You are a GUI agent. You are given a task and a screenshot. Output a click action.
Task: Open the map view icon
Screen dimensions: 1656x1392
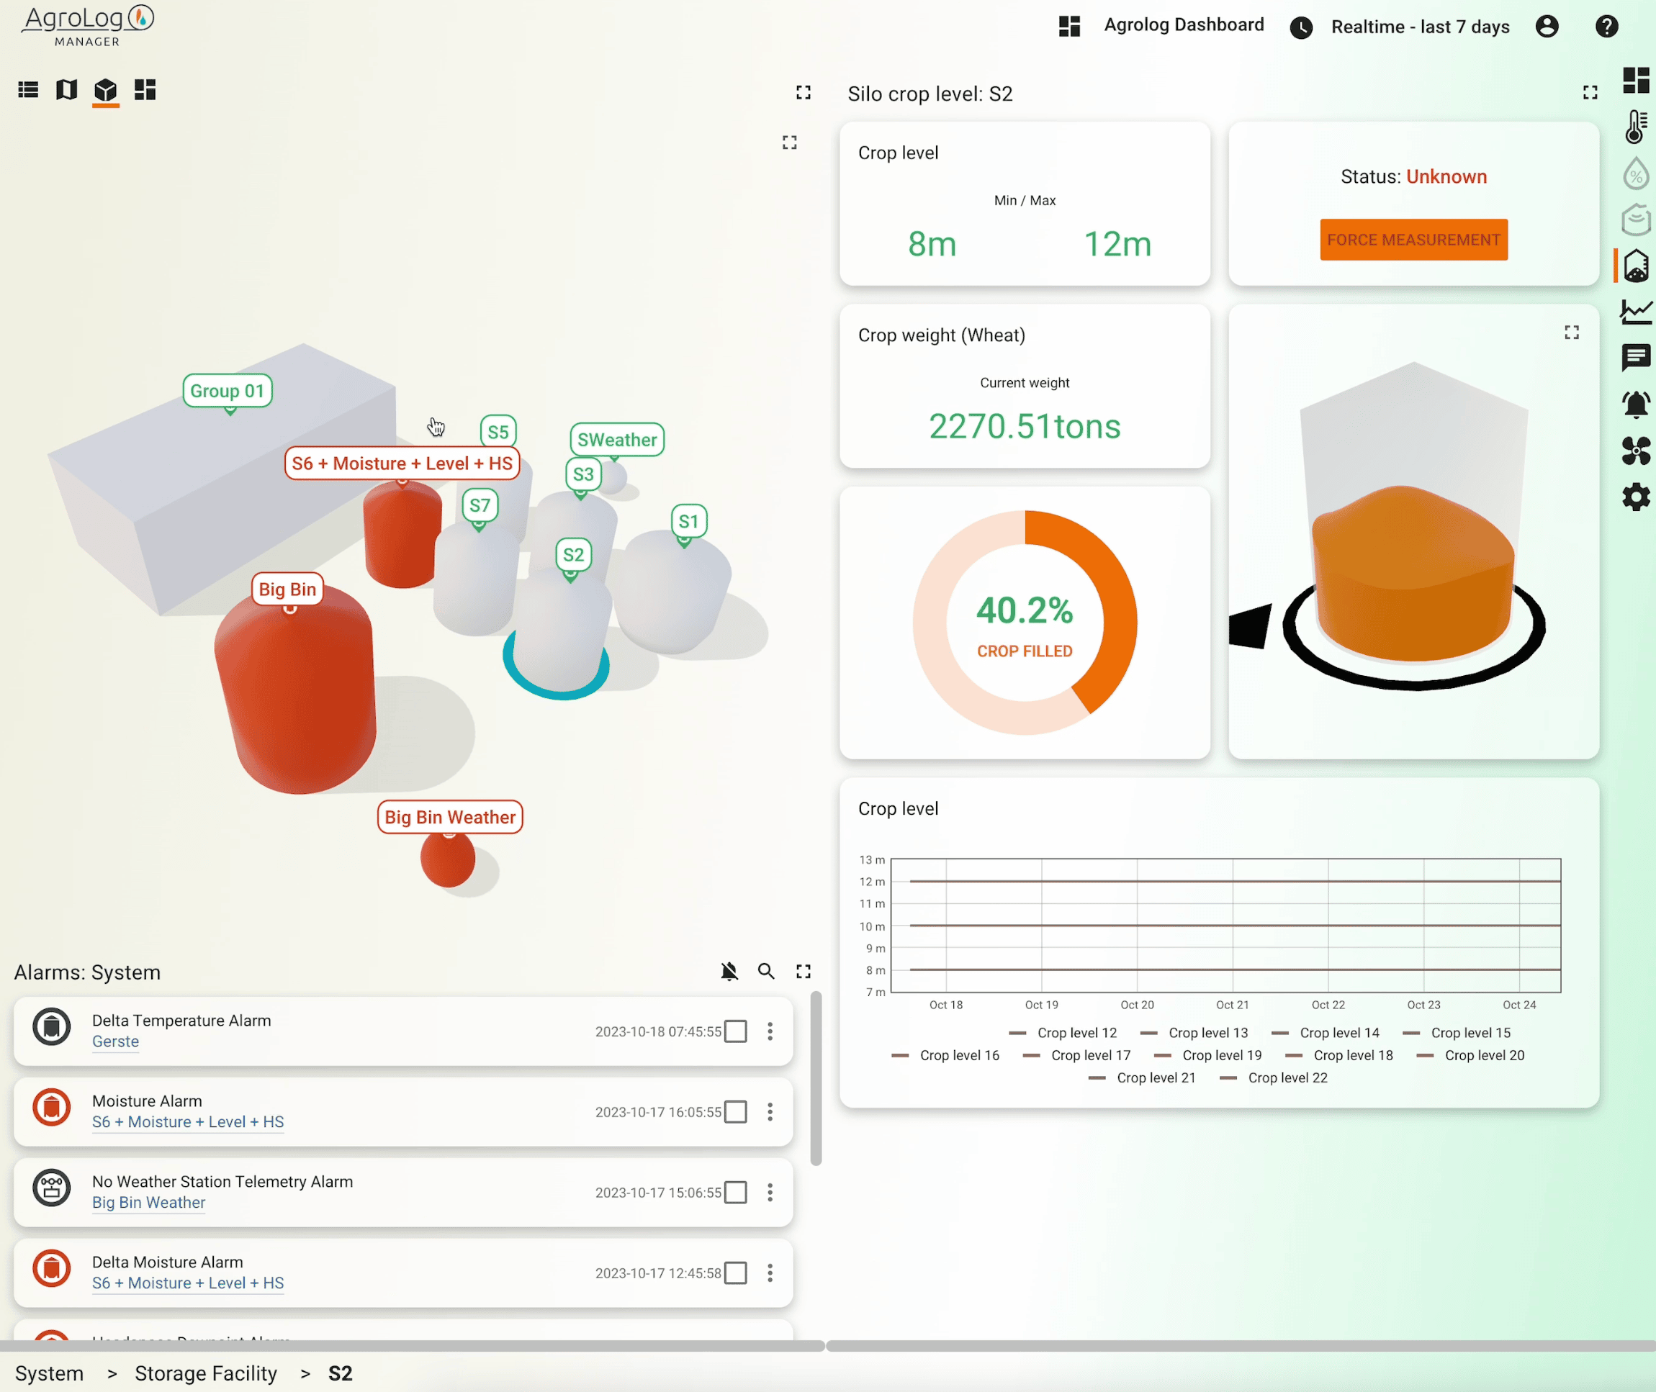click(x=67, y=90)
